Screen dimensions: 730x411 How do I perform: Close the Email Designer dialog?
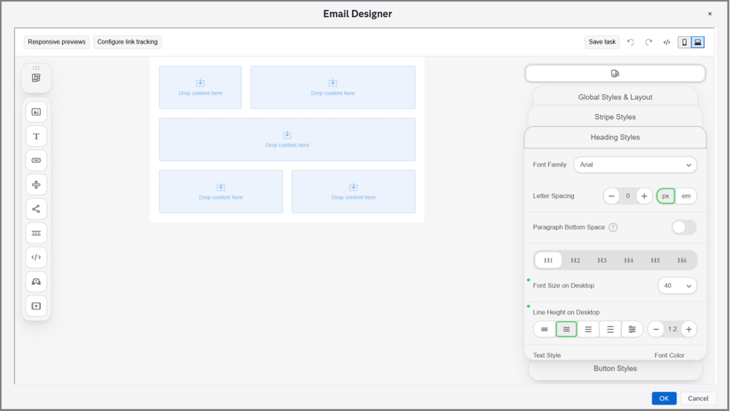710,14
